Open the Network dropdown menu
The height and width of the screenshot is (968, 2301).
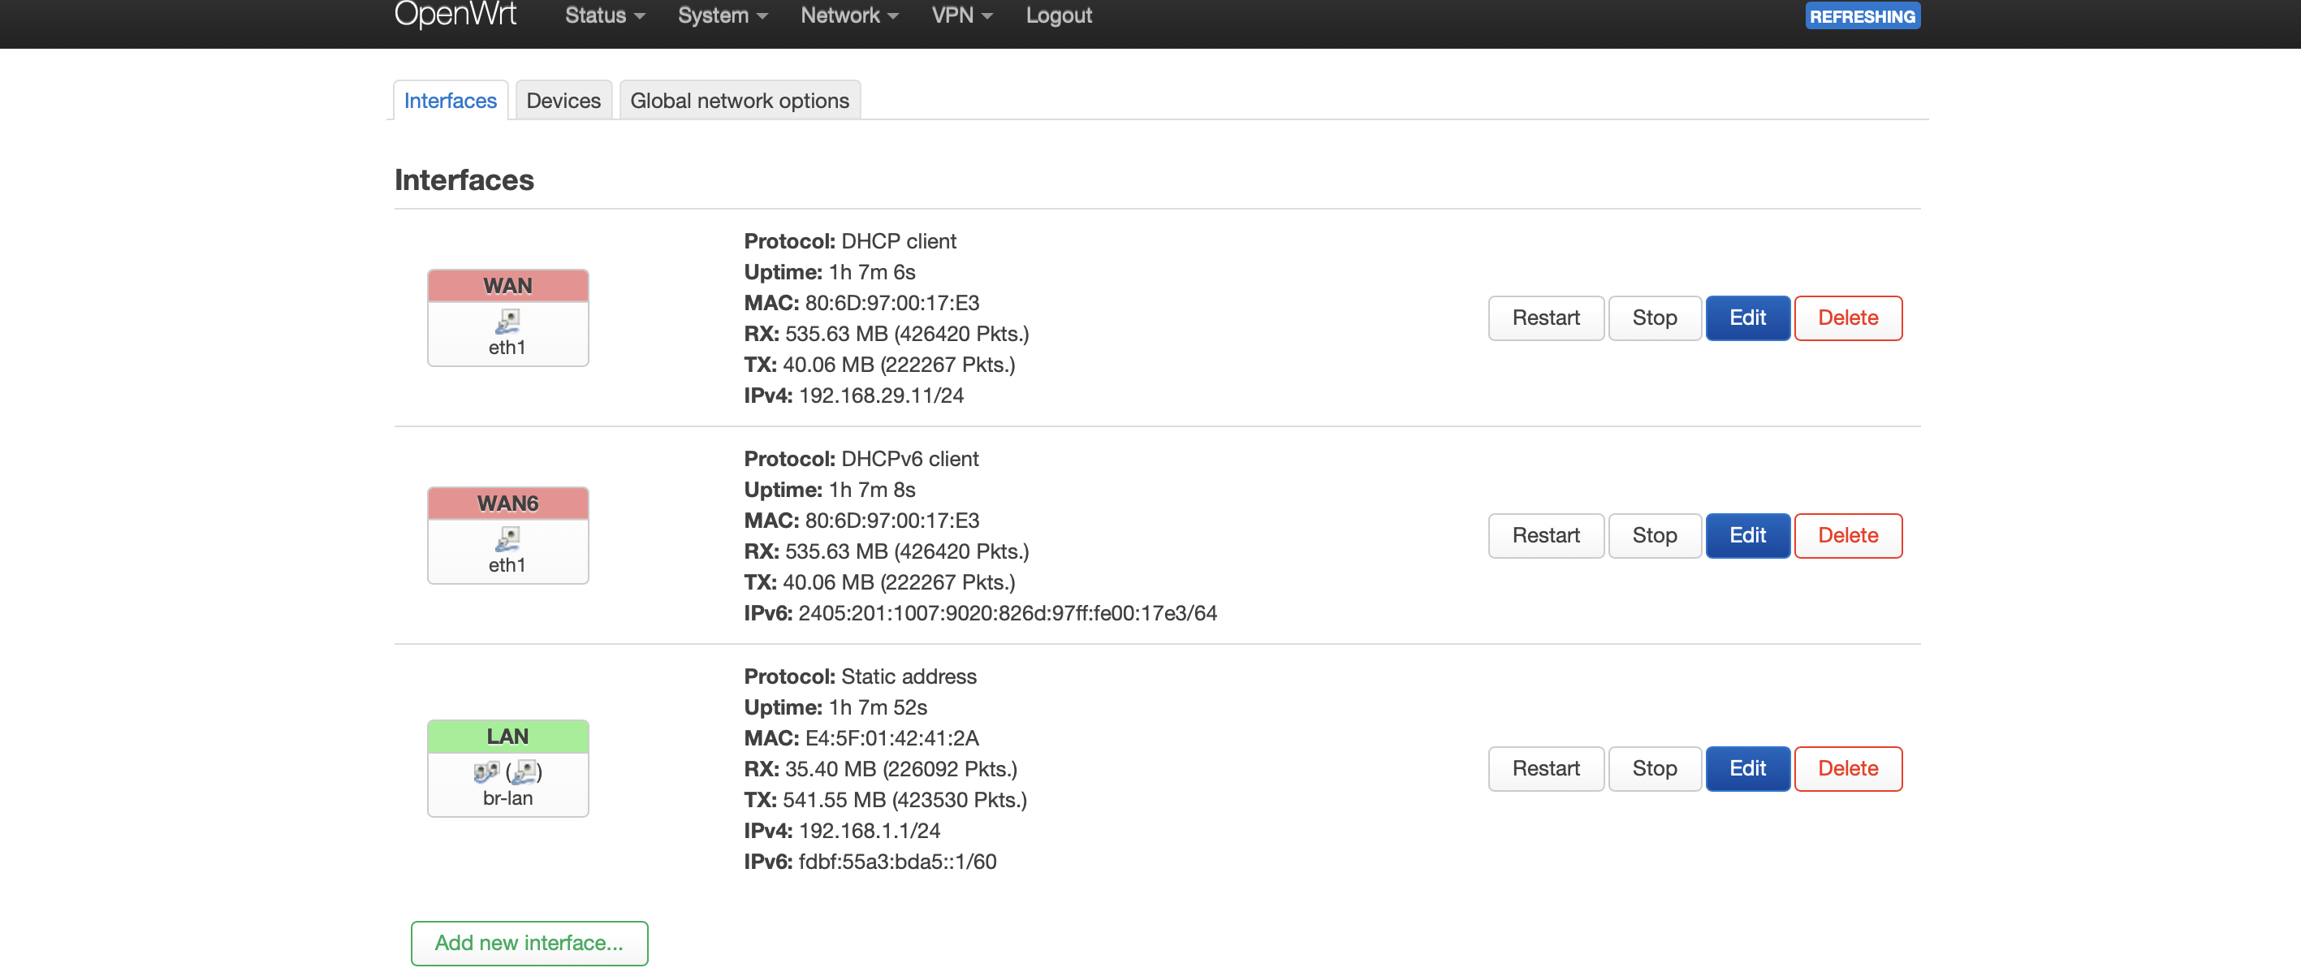[848, 15]
